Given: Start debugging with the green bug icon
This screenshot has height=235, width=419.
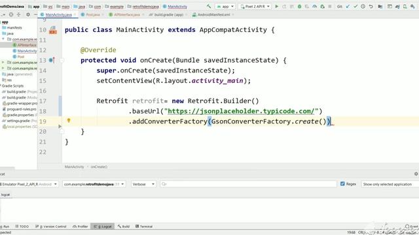Looking at the screenshot, I should [299, 6].
